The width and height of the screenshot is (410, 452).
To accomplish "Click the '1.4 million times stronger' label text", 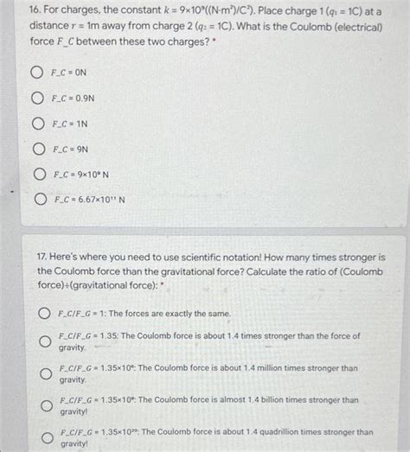I will coord(208,374).
